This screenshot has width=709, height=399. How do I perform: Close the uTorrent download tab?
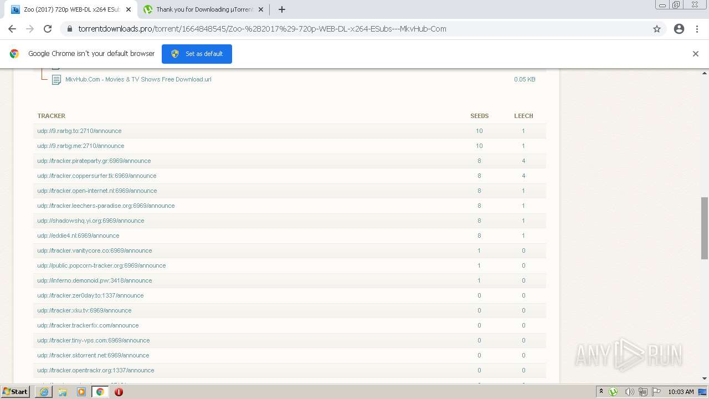click(x=261, y=9)
